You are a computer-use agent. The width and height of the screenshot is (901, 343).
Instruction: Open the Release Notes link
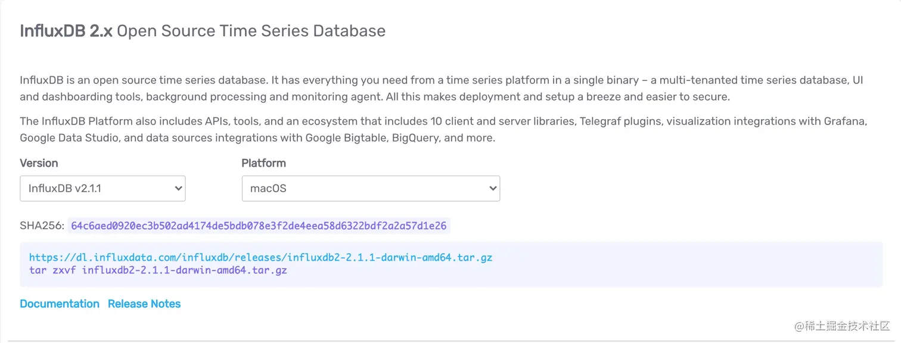(144, 304)
